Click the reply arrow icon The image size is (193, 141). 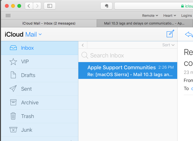(189, 34)
